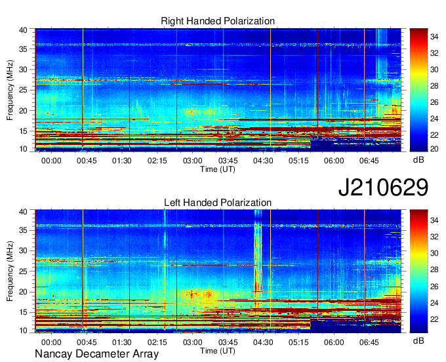Viewport: 446px width, 362px height.
Task: Click the Nancay Decameter Array caption
Action: click(x=96, y=354)
